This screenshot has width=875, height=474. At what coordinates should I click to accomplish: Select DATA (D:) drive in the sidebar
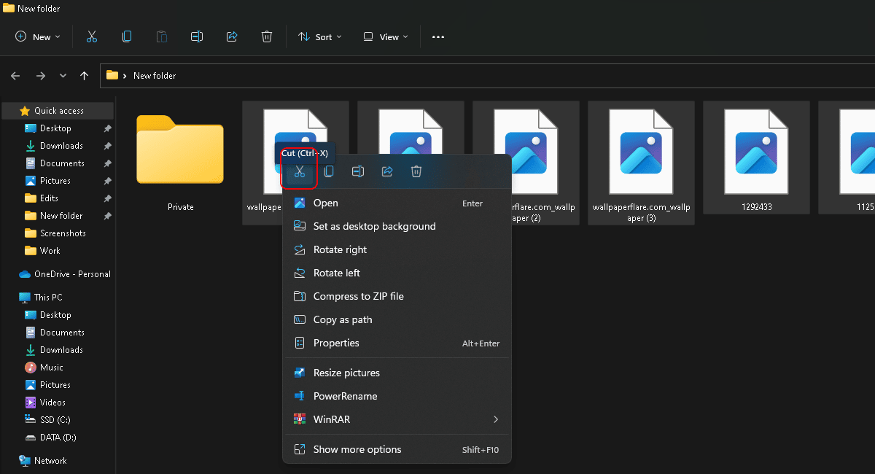click(x=58, y=438)
